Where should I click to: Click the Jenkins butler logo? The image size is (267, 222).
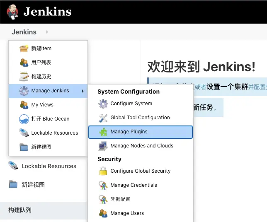(x=12, y=12)
